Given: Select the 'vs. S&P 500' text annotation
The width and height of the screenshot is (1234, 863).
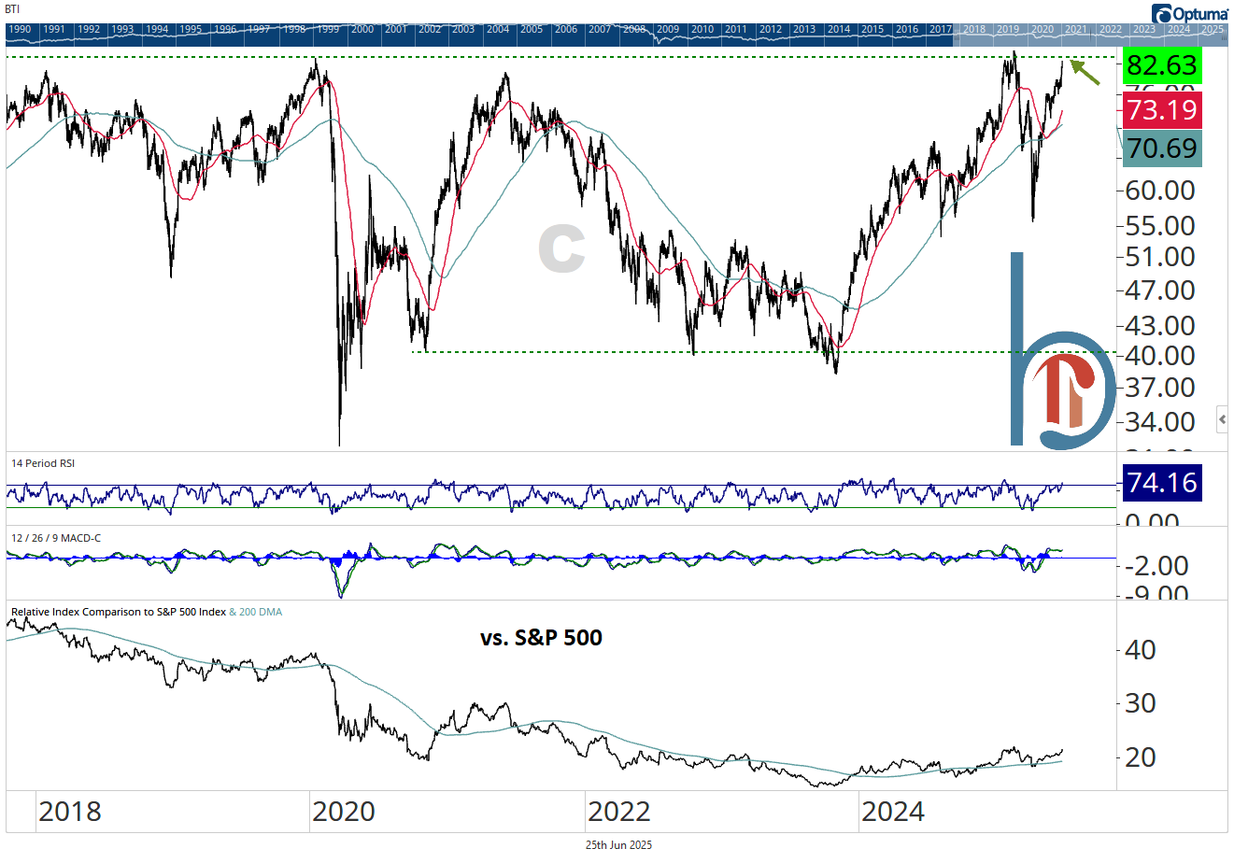Looking at the screenshot, I should tap(542, 638).
